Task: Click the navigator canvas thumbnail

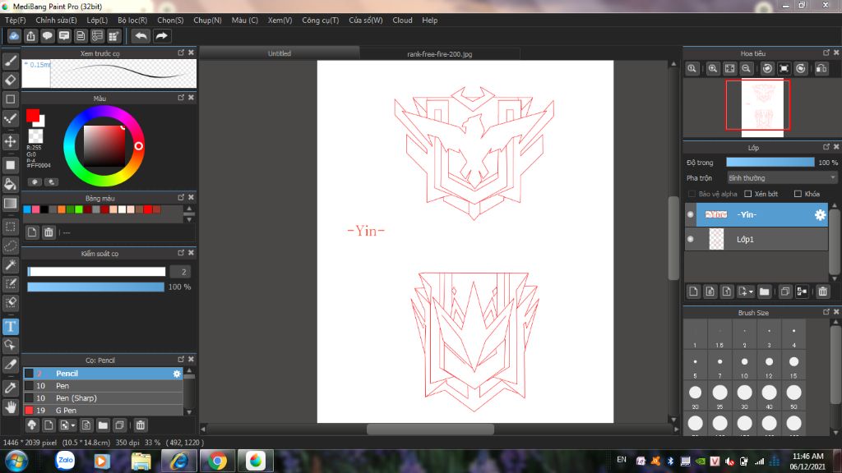Action: tap(762, 108)
